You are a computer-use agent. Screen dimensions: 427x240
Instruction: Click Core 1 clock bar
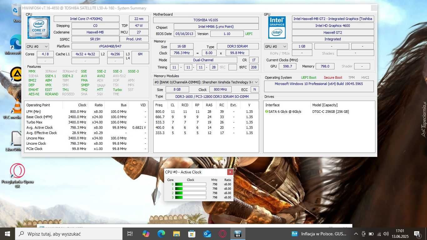pyautogui.click(x=190, y=189)
